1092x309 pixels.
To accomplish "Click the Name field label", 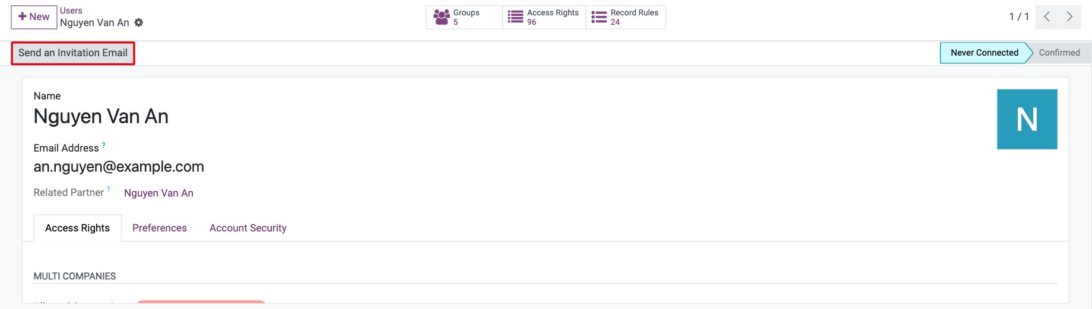I will point(47,96).
